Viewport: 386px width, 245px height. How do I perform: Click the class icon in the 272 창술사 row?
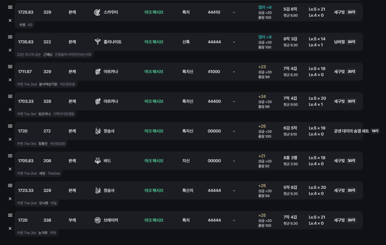[x=97, y=131]
